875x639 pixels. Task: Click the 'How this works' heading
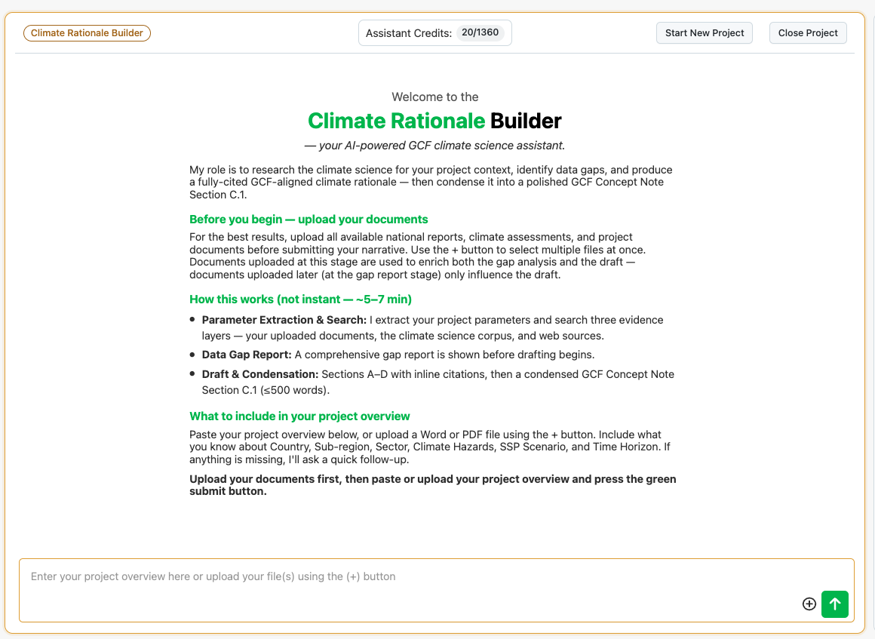pyautogui.click(x=300, y=299)
